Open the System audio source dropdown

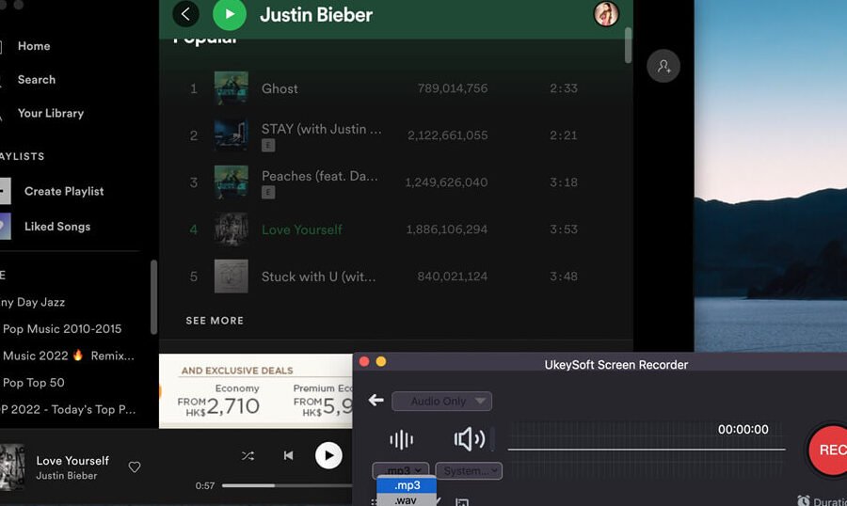click(469, 471)
